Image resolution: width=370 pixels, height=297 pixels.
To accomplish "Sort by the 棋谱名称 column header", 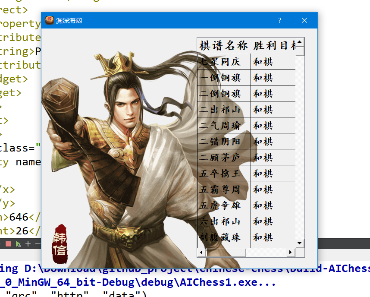I will click(x=223, y=45).
